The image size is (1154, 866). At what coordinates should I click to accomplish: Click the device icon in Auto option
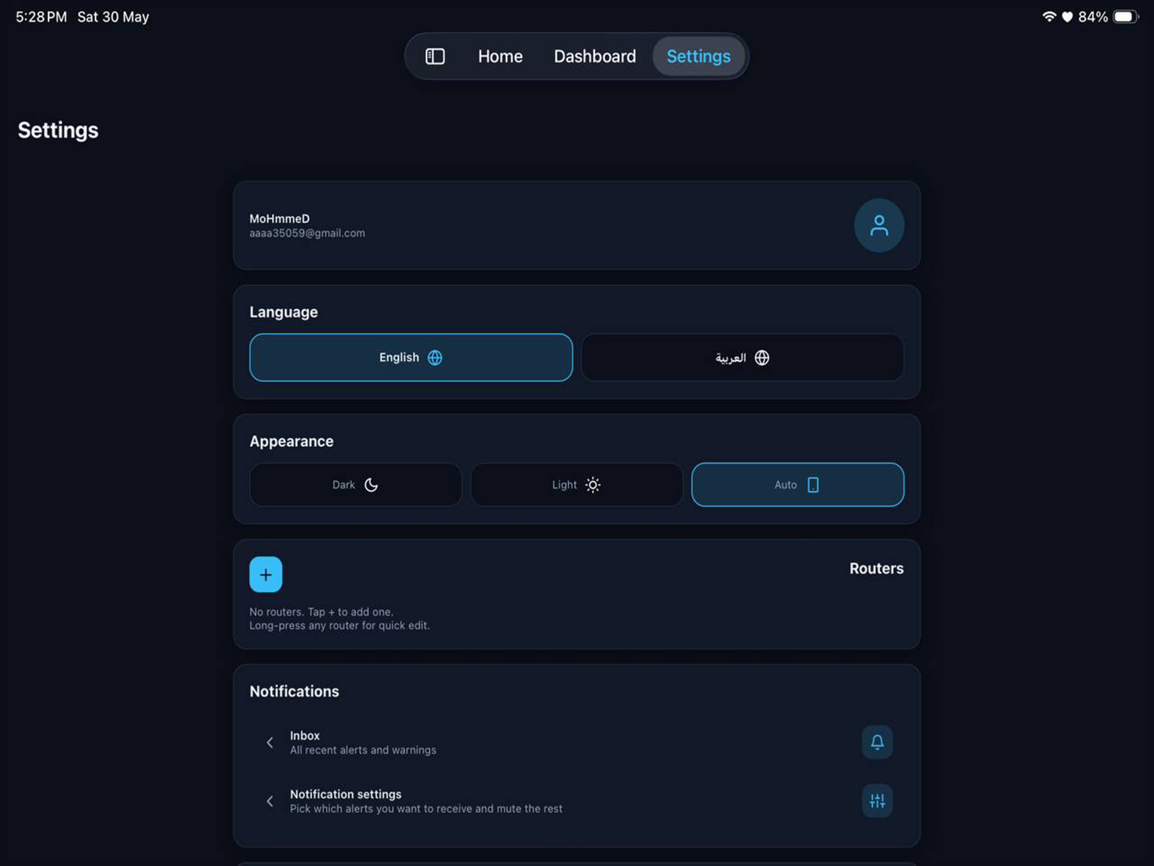(x=813, y=485)
